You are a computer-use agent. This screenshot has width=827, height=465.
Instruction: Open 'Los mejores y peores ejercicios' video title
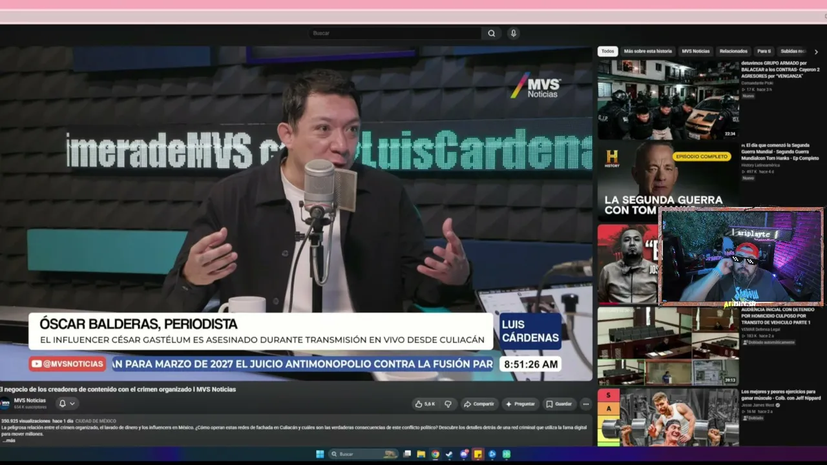[780, 395]
